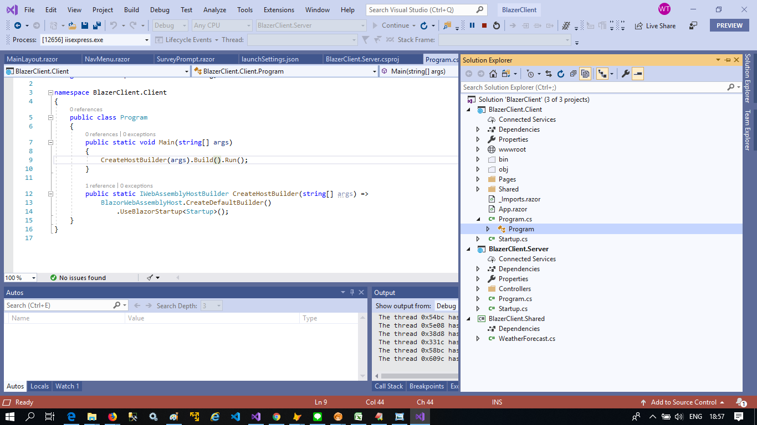
Task: Click the Collapse All icon in Solution Explorer
Action: [572, 74]
